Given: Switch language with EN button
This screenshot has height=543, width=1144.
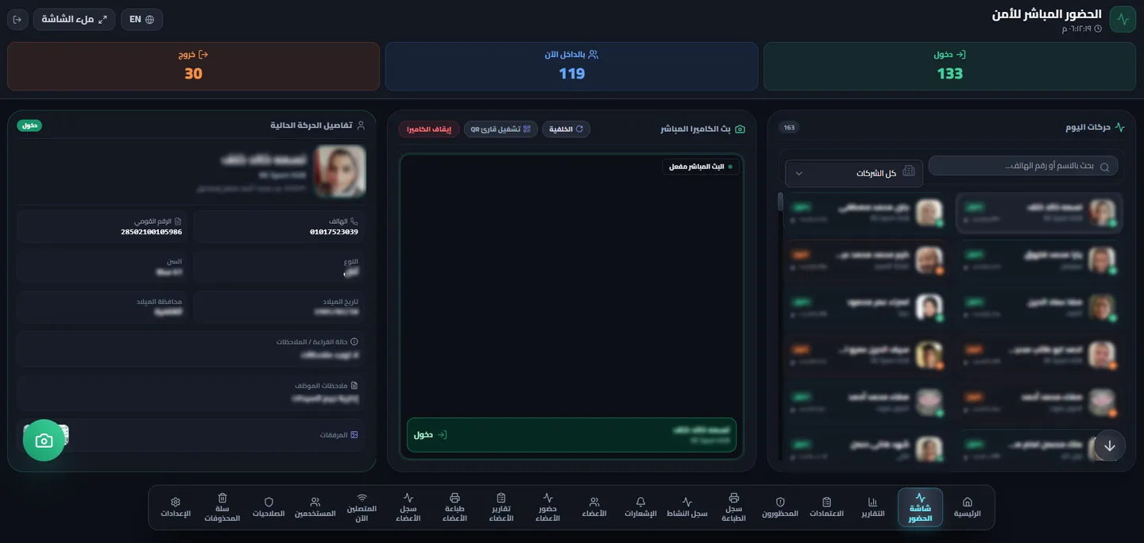Looking at the screenshot, I should (x=141, y=19).
